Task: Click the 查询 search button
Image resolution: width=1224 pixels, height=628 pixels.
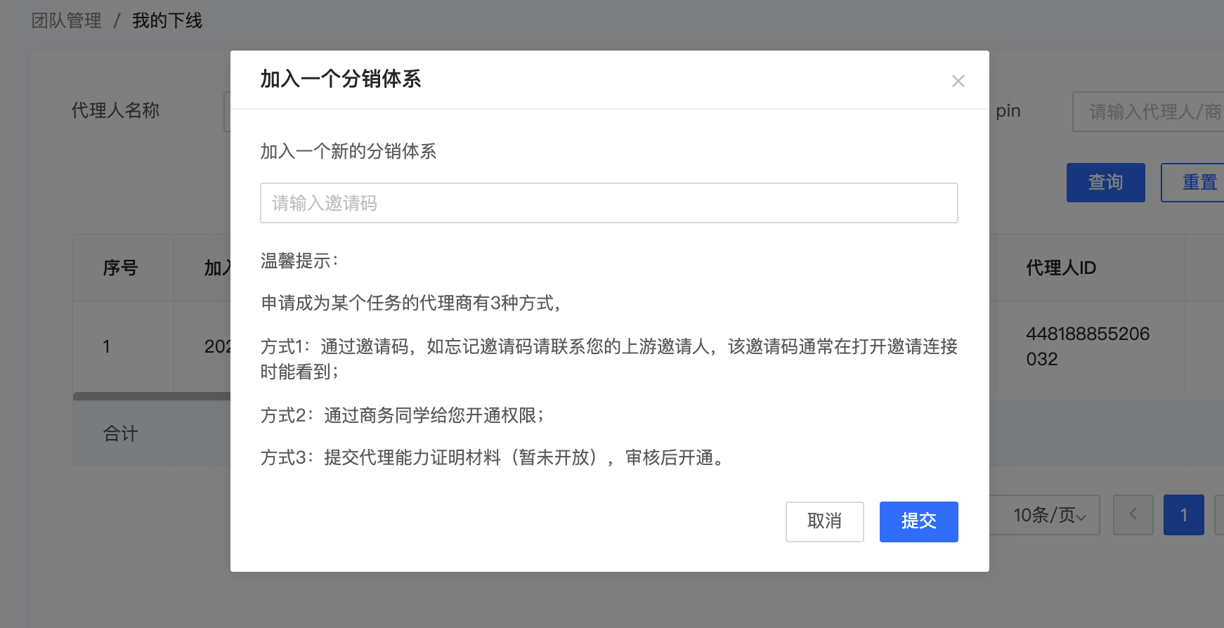Action: (1105, 183)
